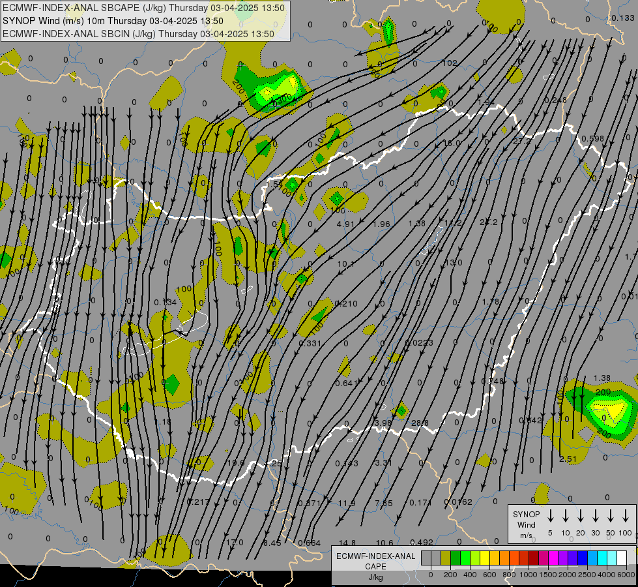The height and width of the screenshot is (587, 638).
Task: Click the 5 m/s wind arrow in the SYNOP legend
Action: point(550,516)
